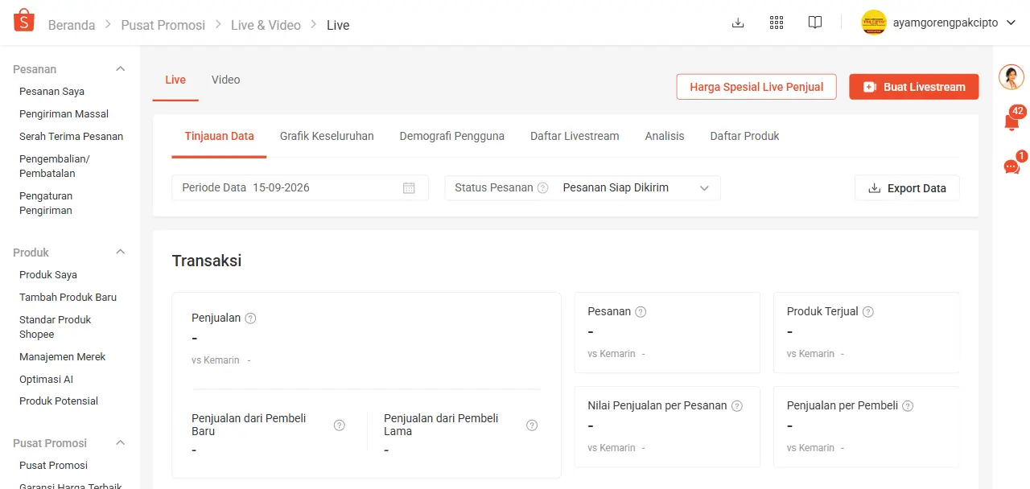Click the Transaksi section heading

(207, 261)
